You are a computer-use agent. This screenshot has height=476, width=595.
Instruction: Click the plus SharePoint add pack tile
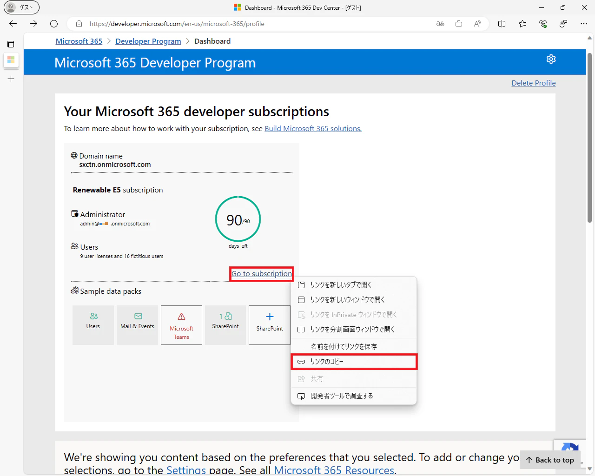[x=270, y=325]
